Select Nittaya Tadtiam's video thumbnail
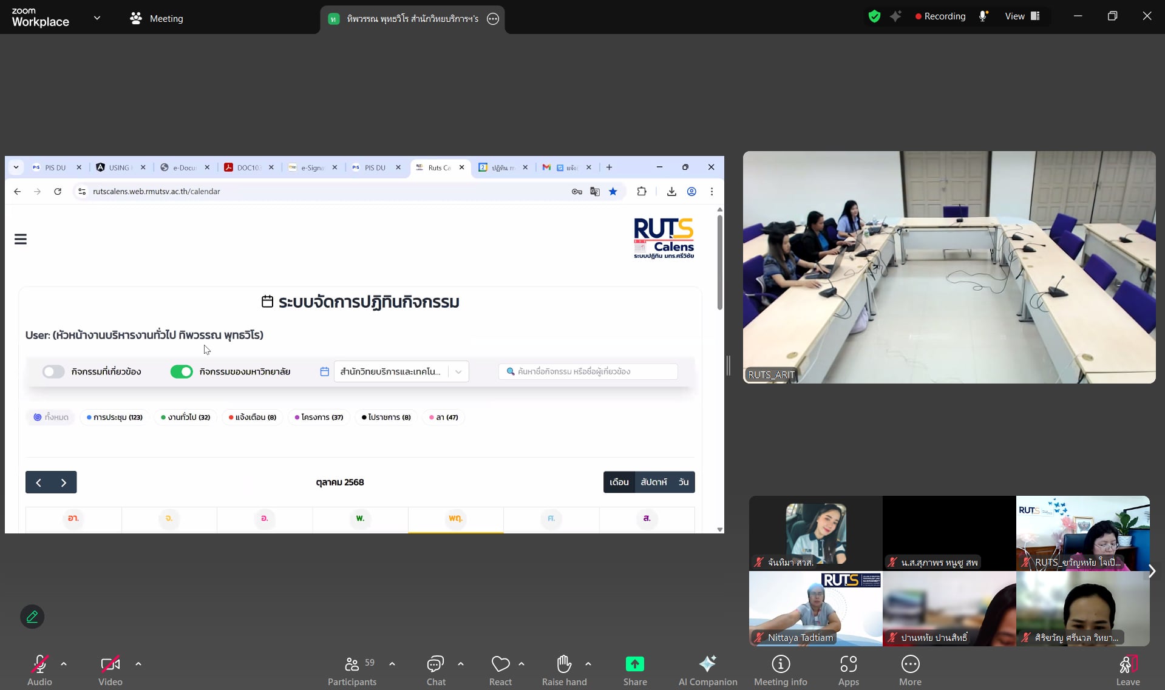The width and height of the screenshot is (1165, 690). (815, 608)
